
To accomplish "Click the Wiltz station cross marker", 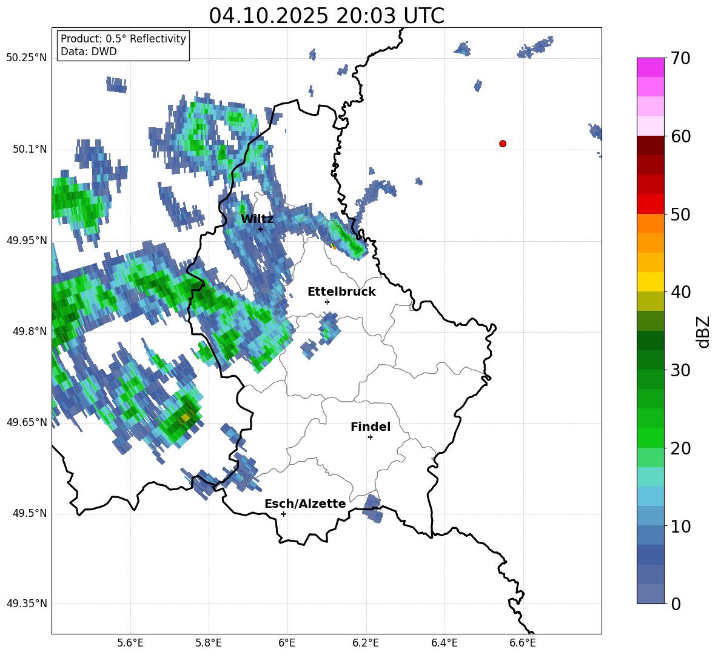I will 261,229.
